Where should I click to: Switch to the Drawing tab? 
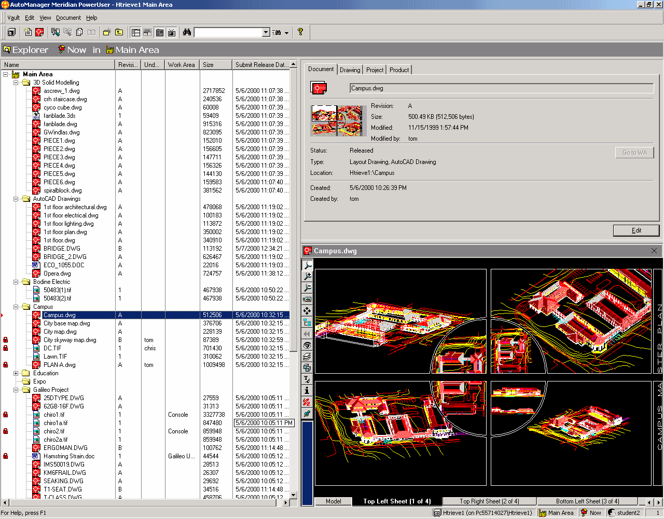point(350,70)
